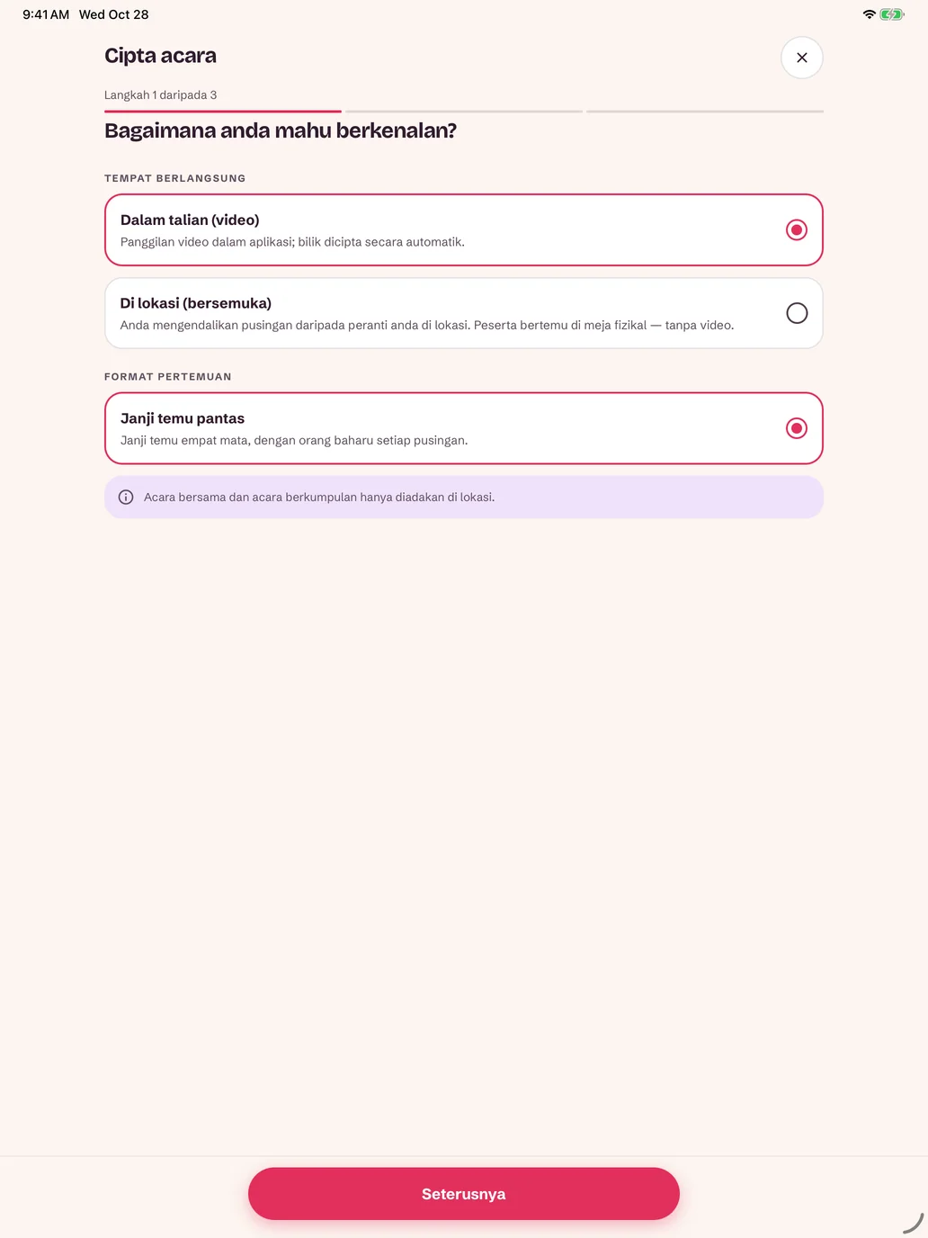Select Di lokasi (bersemuka) radio button
Viewport: 928px width, 1238px height.
coord(797,313)
